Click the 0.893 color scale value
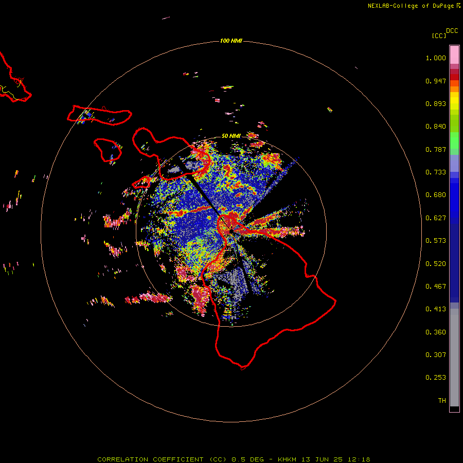Image resolution: width=463 pixels, height=463 pixels. coord(436,103)
